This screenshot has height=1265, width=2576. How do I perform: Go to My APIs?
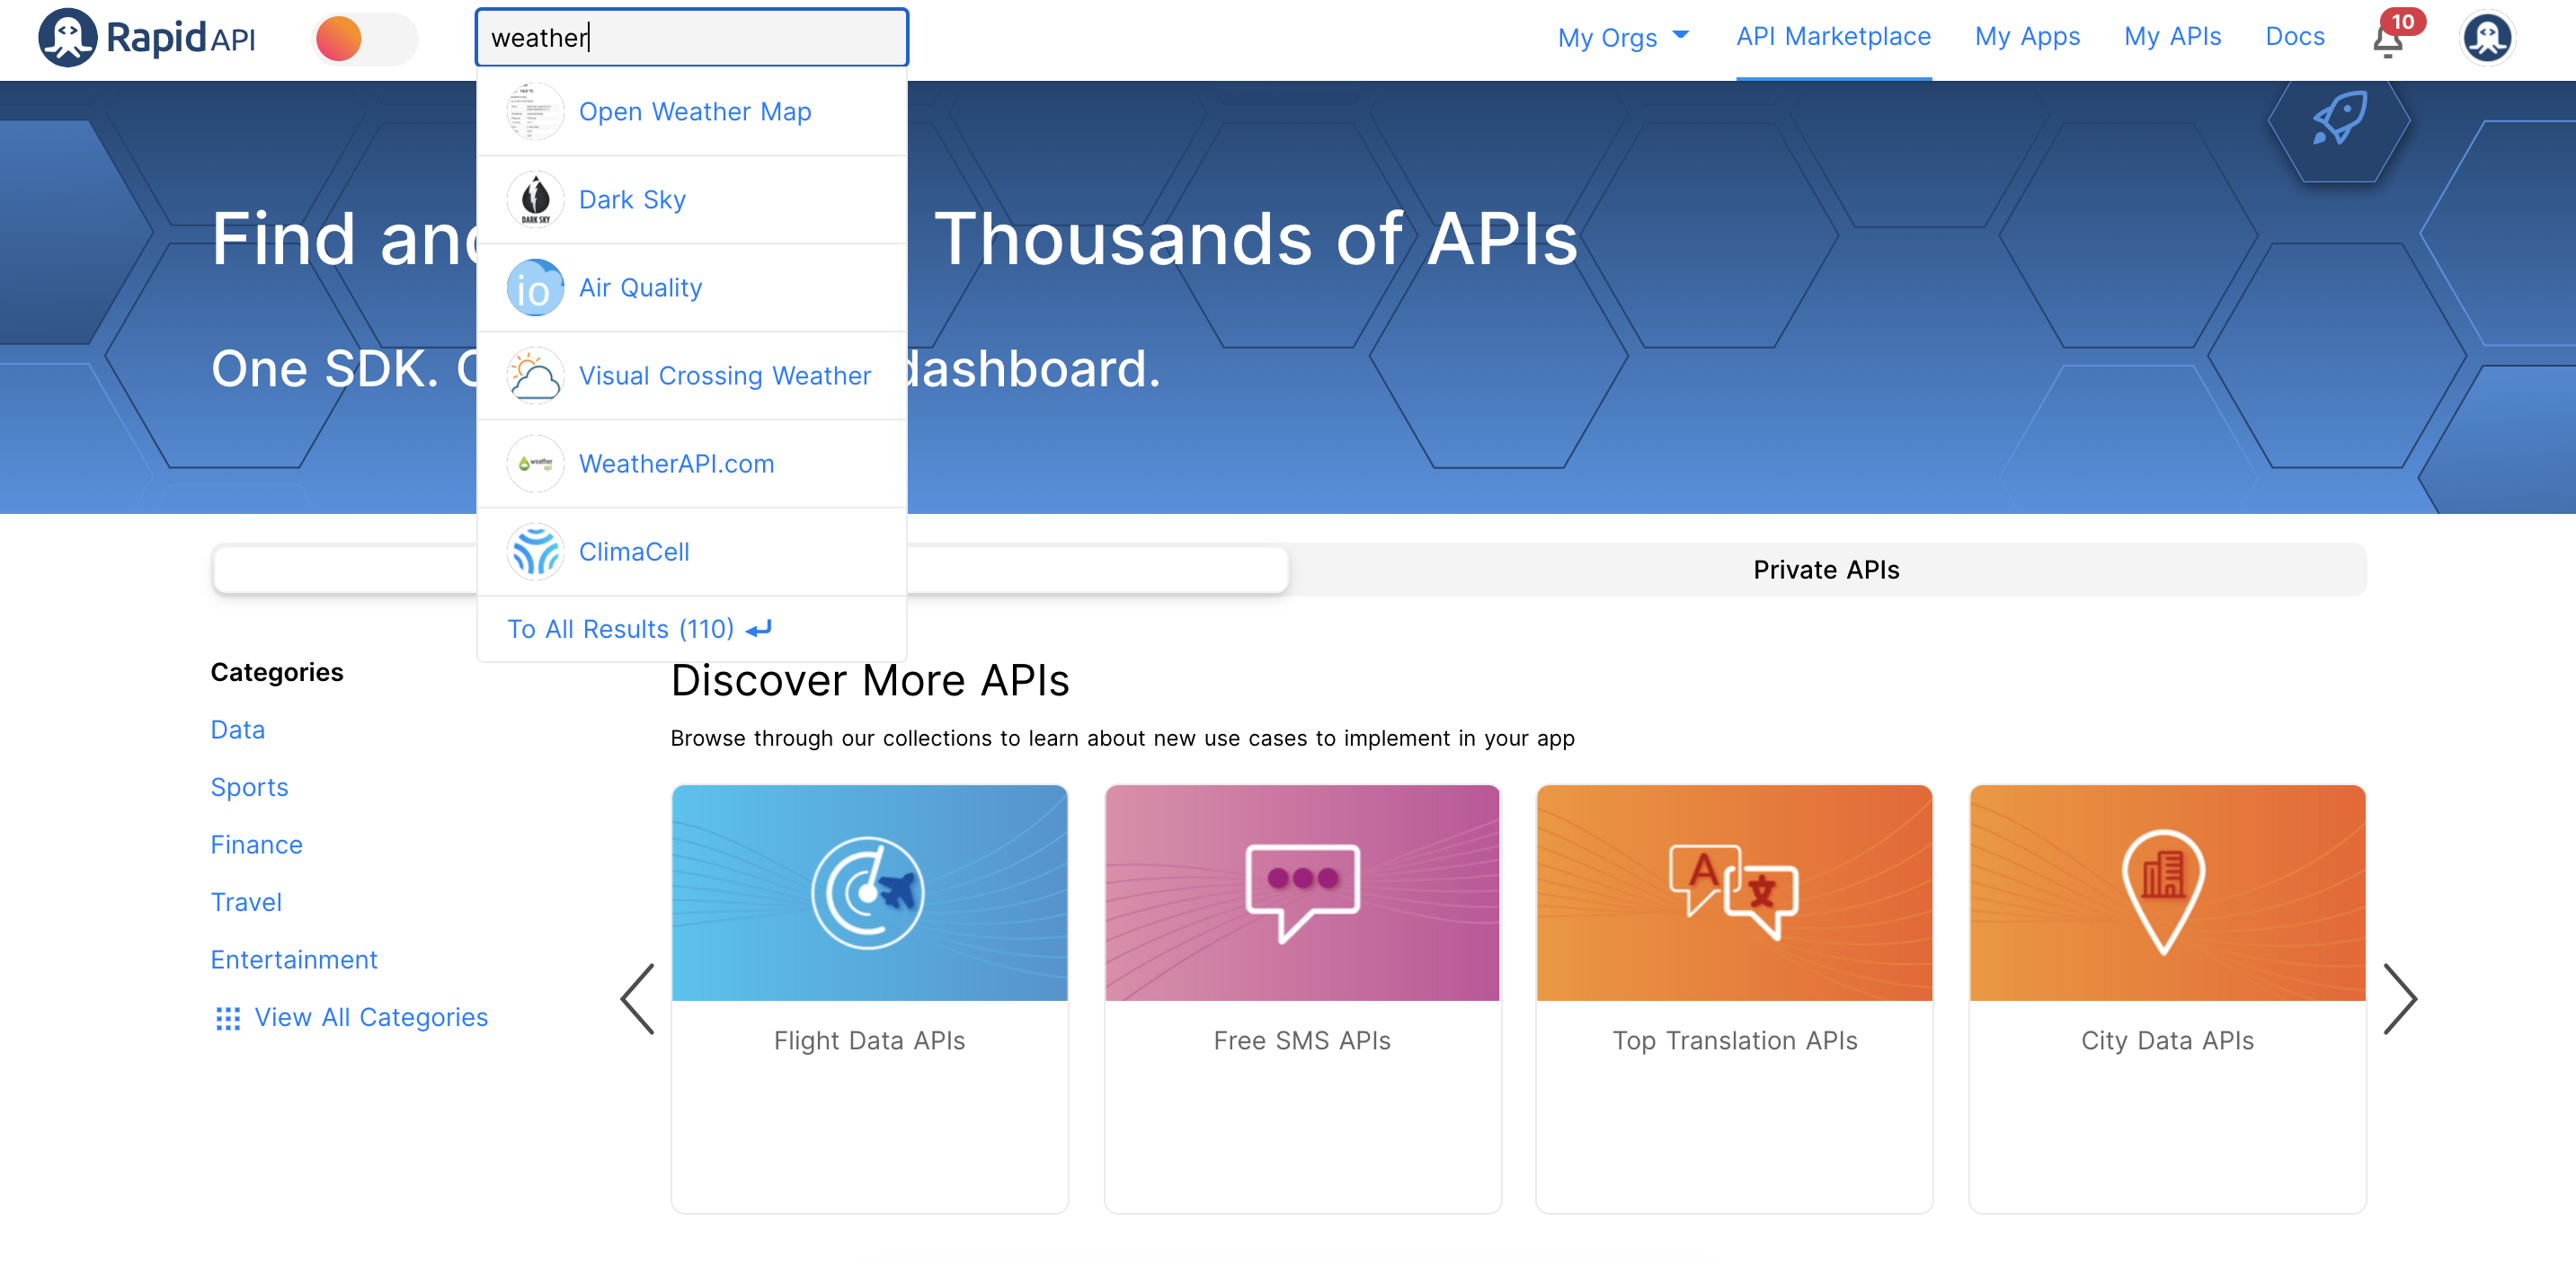[x=2172, y=37]
